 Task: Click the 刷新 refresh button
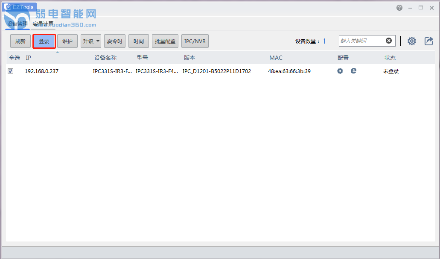[x=20, y=41]
